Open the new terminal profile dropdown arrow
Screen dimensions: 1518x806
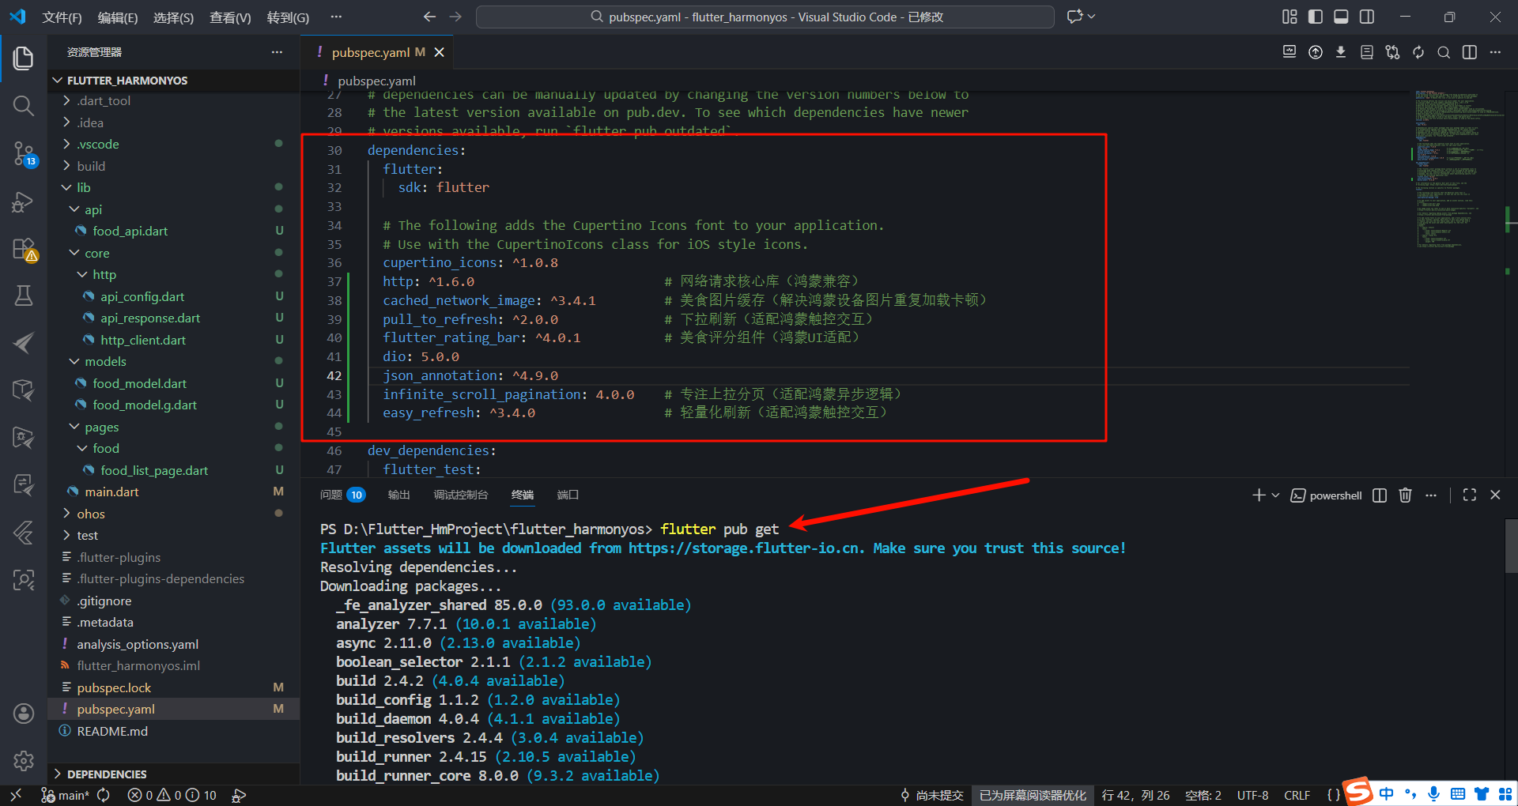click(1275, 495)
